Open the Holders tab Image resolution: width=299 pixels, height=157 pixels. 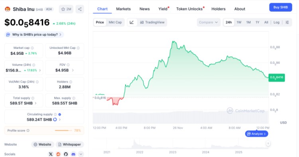point(218,9)
